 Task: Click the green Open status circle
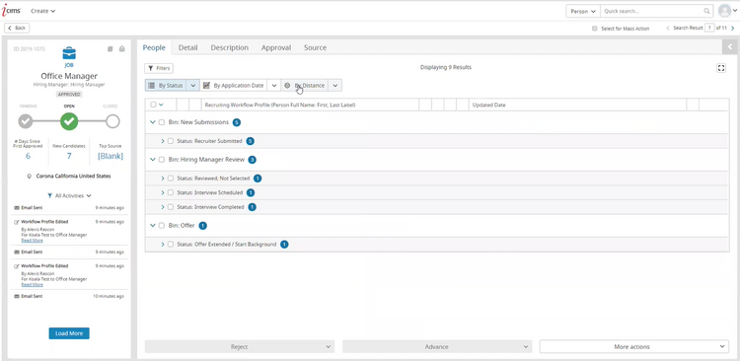(69, 121)
